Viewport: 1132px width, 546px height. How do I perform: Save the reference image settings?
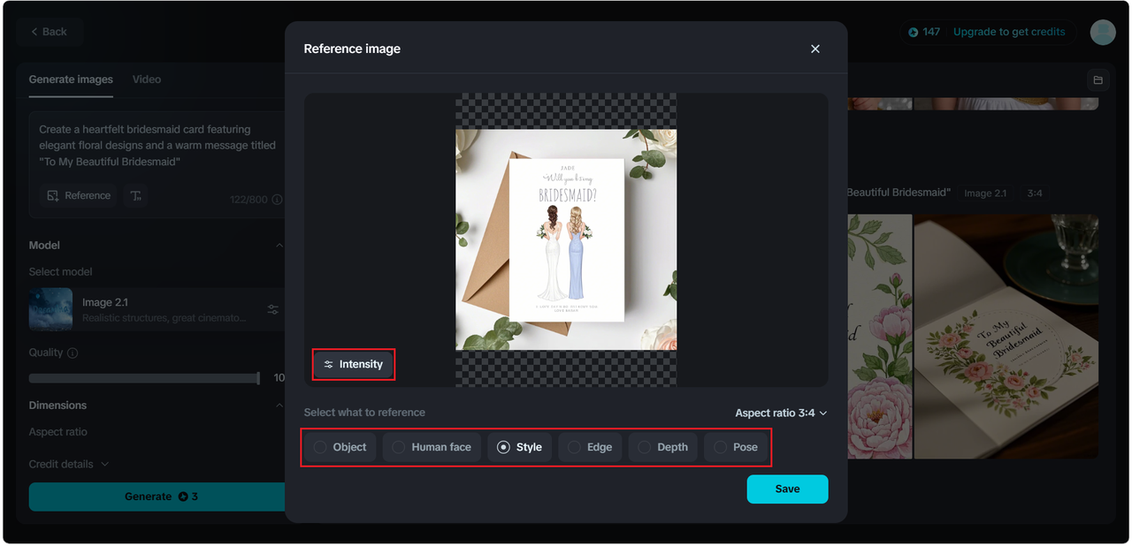point(787,489)
